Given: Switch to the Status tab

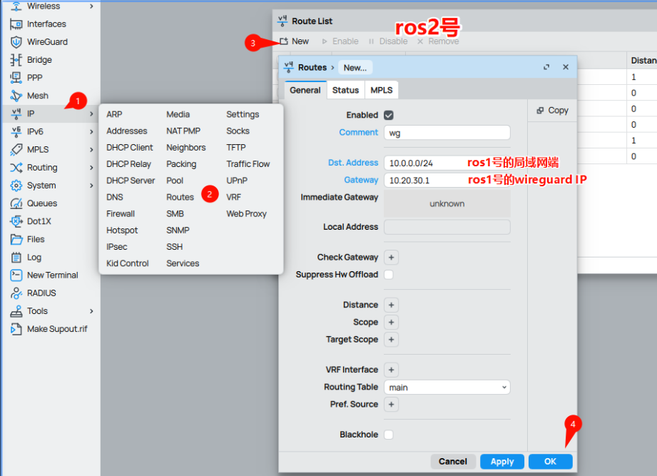Looking at the screenshot, I should coord(345,90).
